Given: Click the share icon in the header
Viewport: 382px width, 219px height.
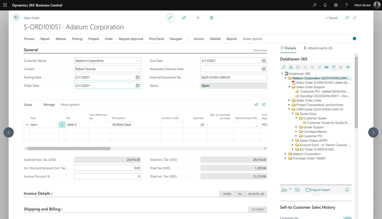Looking at the screenshot, I should pos(184,18).
